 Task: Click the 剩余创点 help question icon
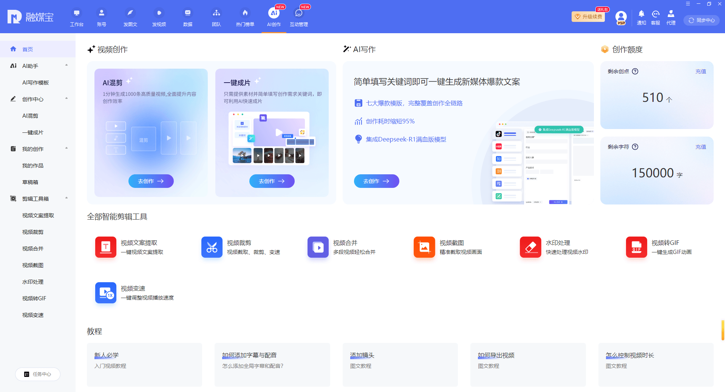coord(635,71)
